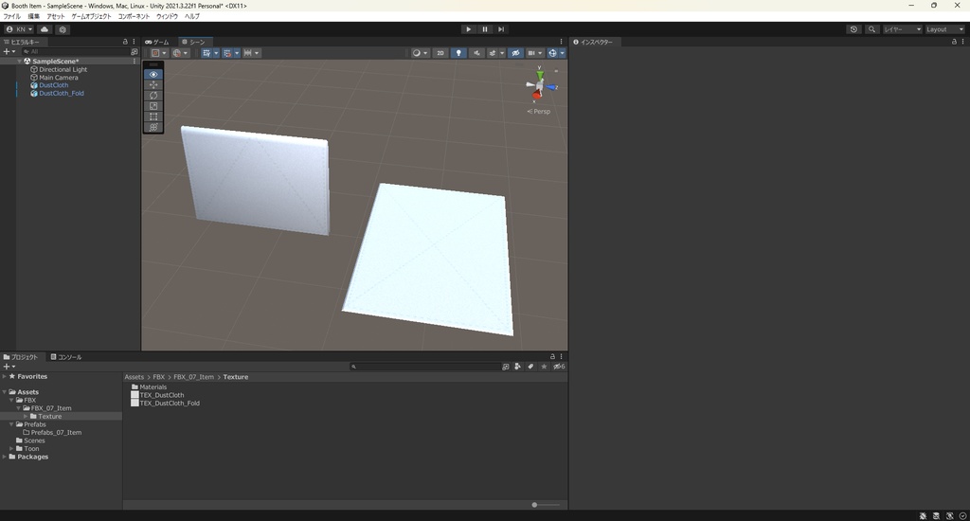The height and width of the screenshot is (521, 970).
Task: Toggle scene effects (skybox, fog) button
Action: (493, 53)
